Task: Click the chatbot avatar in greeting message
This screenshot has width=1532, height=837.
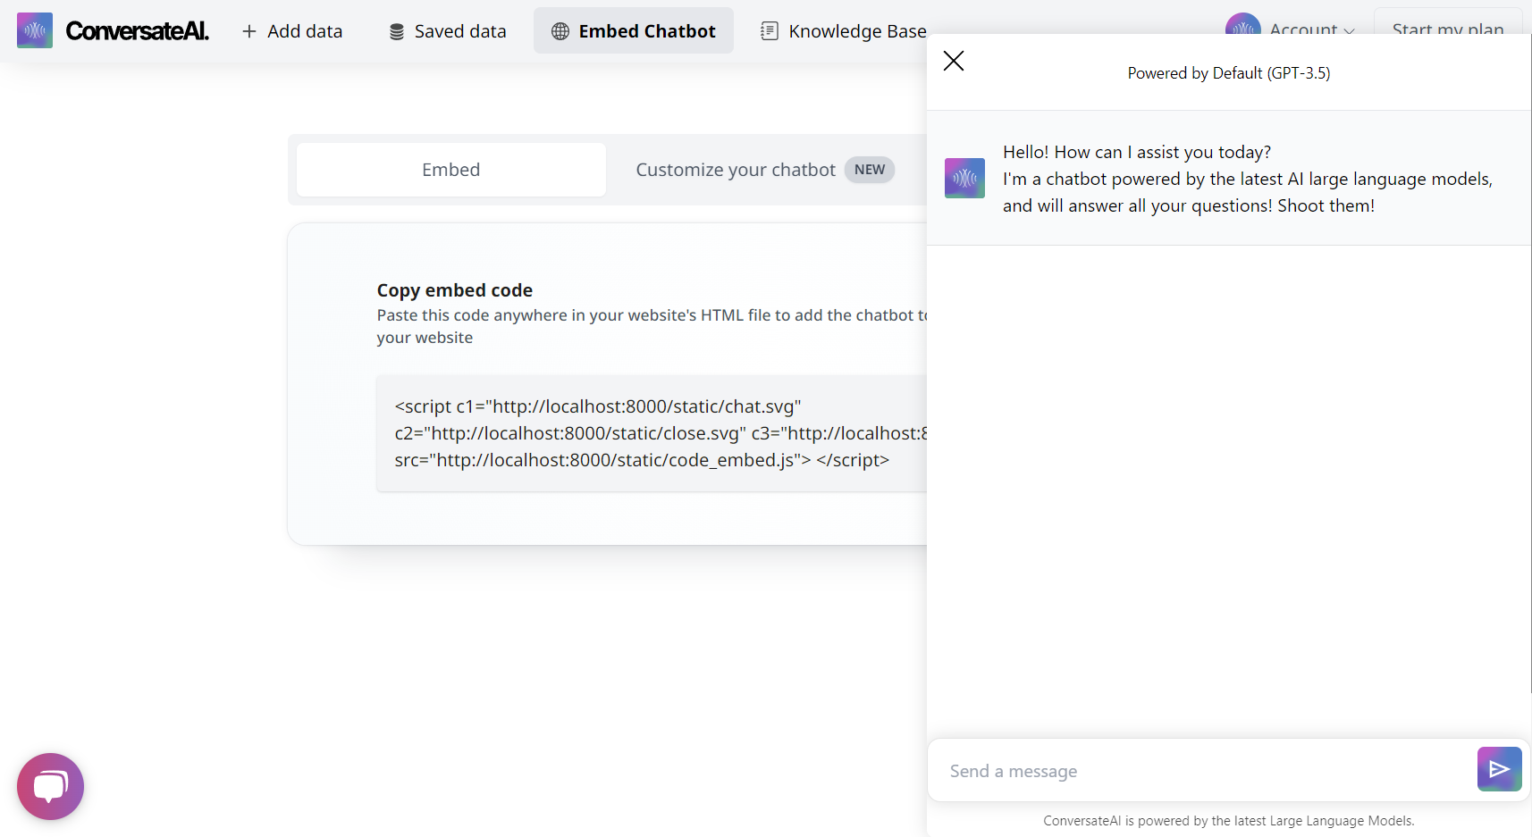Action: [964, 178]
